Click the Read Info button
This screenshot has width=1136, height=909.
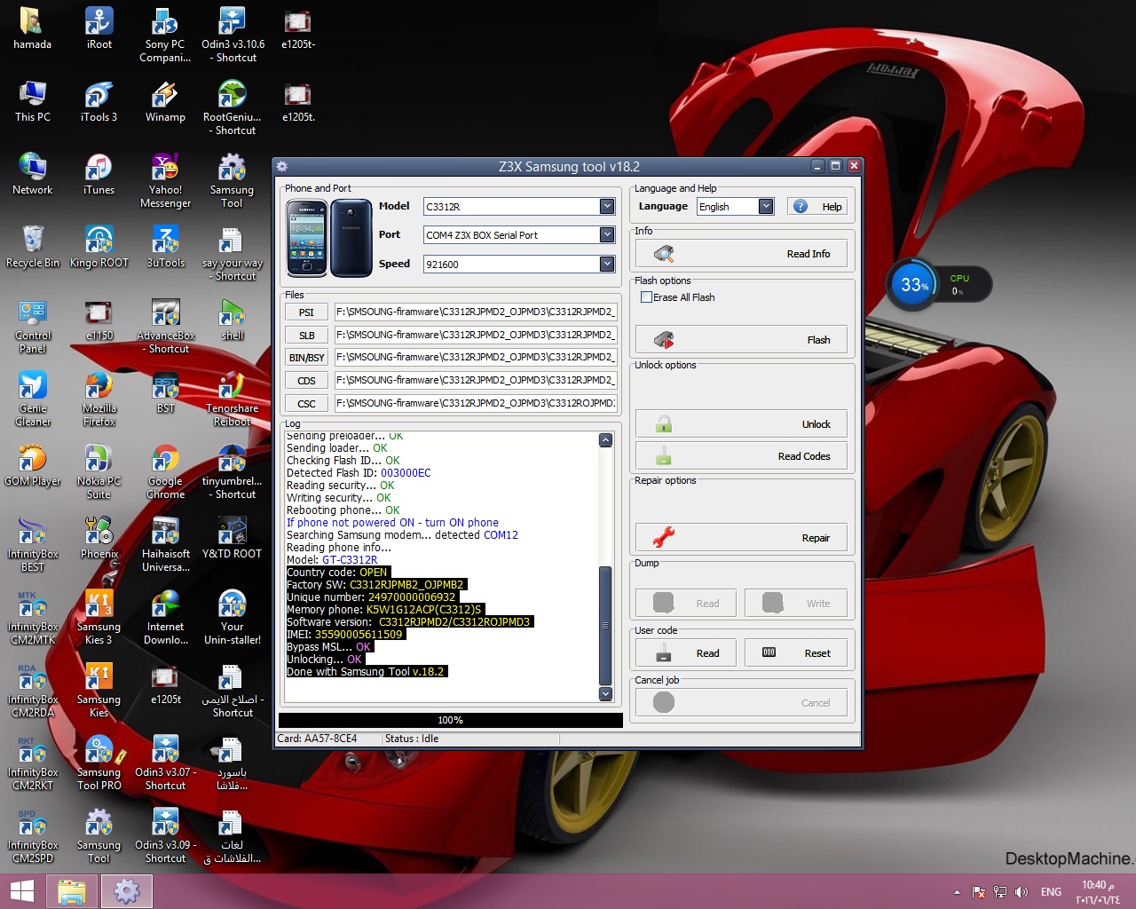click(741, 254)
